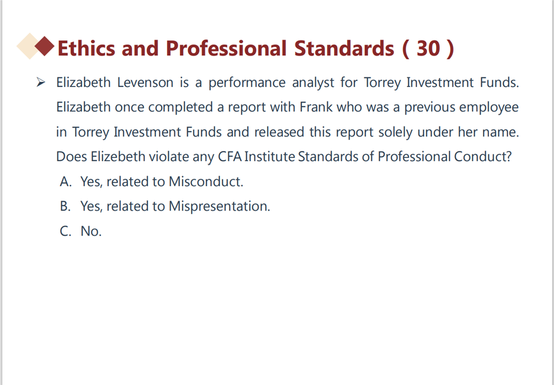Select "Yes, related to Mispresentation." option text

pos(175,206)
